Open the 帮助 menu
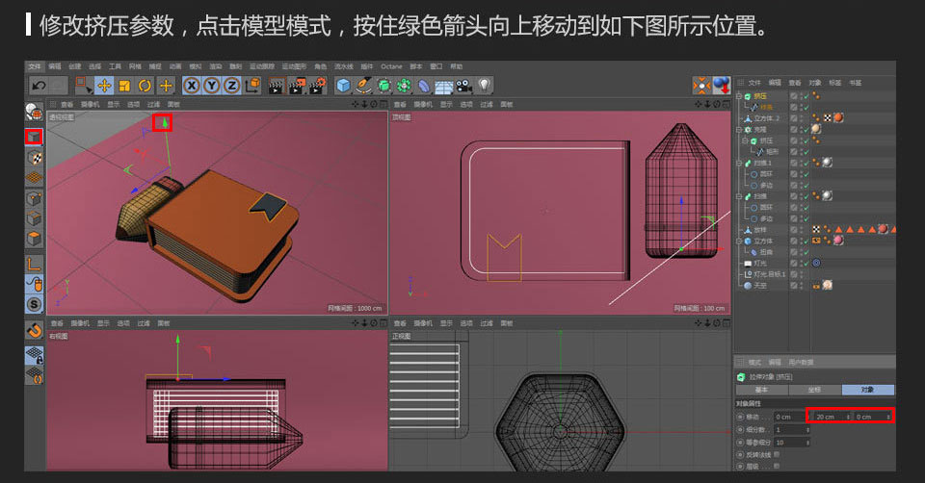Screen dimensions: 925x483 (456, 66)
